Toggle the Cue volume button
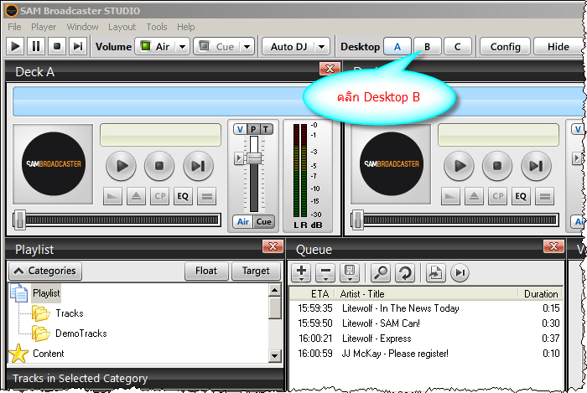The width and height of the screenshot is (587, 393). [x=216, y=46]
